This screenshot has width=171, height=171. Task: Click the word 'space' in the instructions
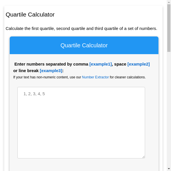120,64
